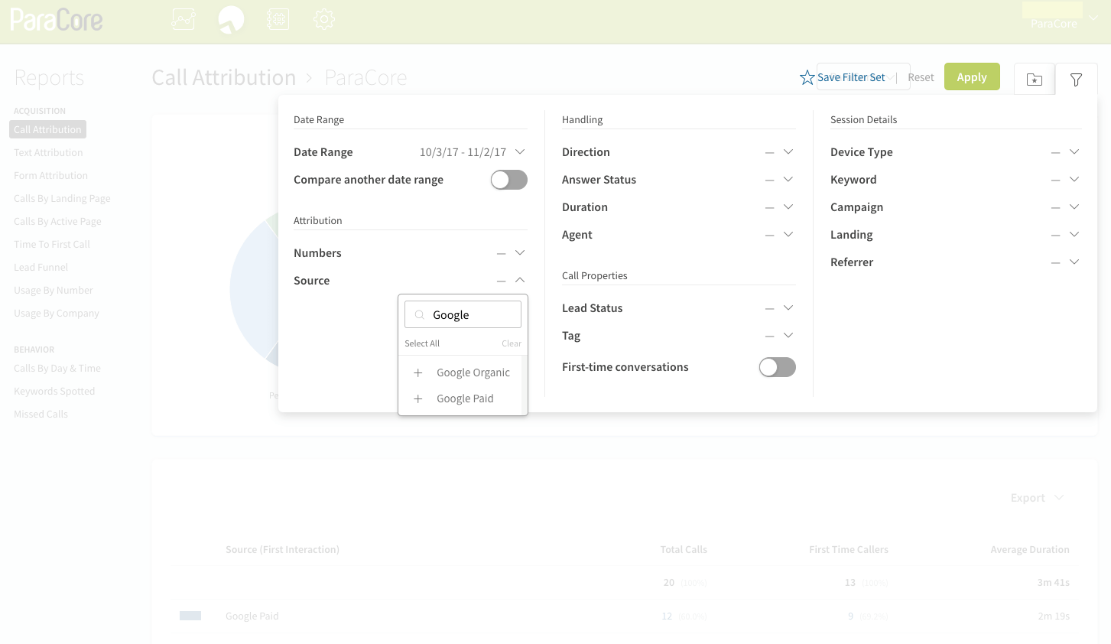The height and width of the screenshot is (644, 1111).
Task: Open Usage By Number report
Action: point(54,290)
